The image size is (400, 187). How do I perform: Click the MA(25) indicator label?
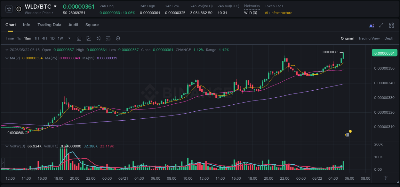tap(51, 58)
